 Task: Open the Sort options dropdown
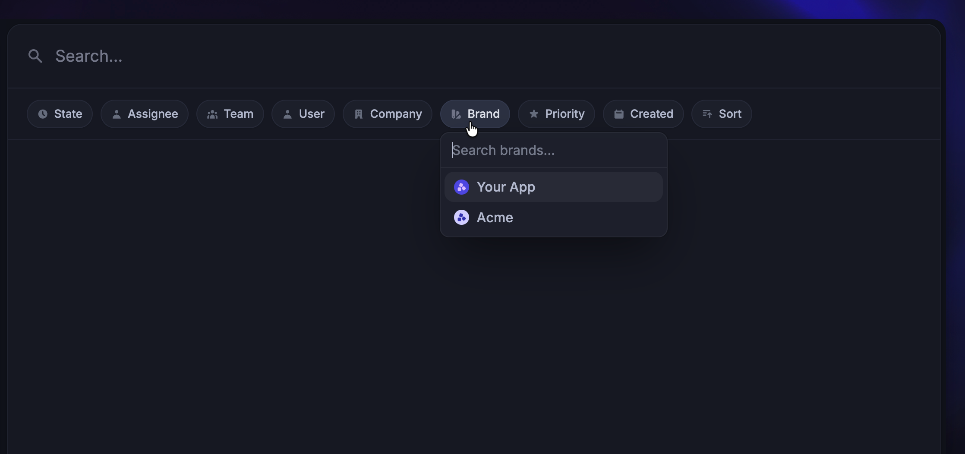[x=721, y=113]
